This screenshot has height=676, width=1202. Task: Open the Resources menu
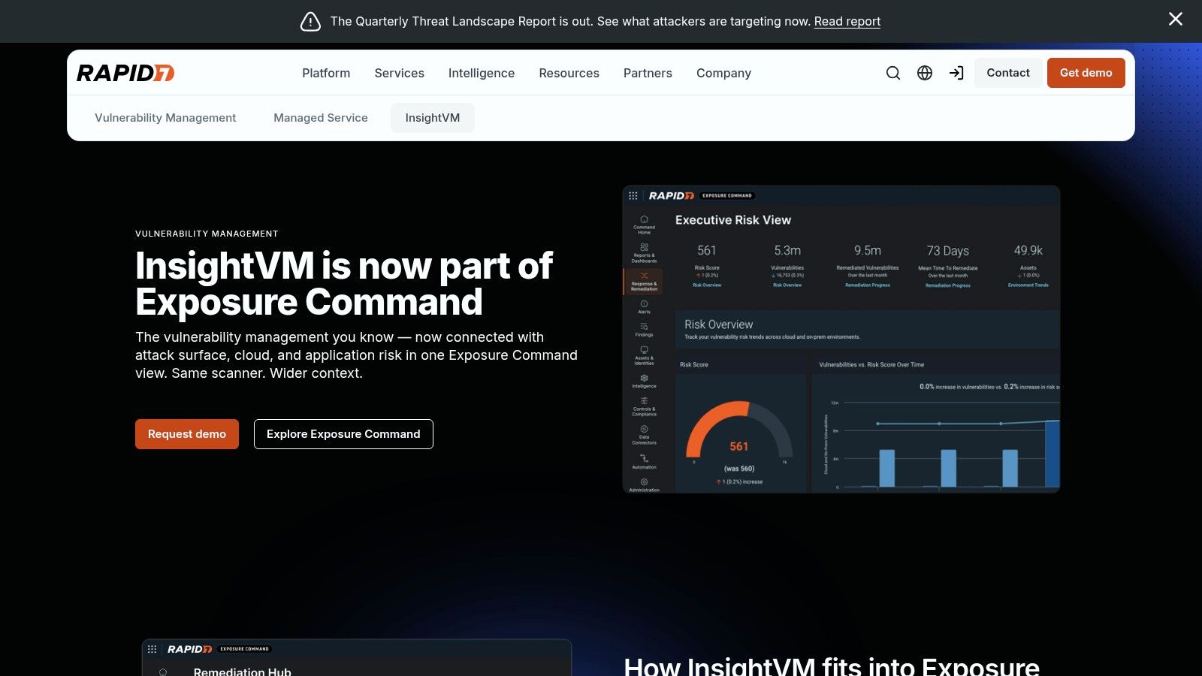coord(569,73)
